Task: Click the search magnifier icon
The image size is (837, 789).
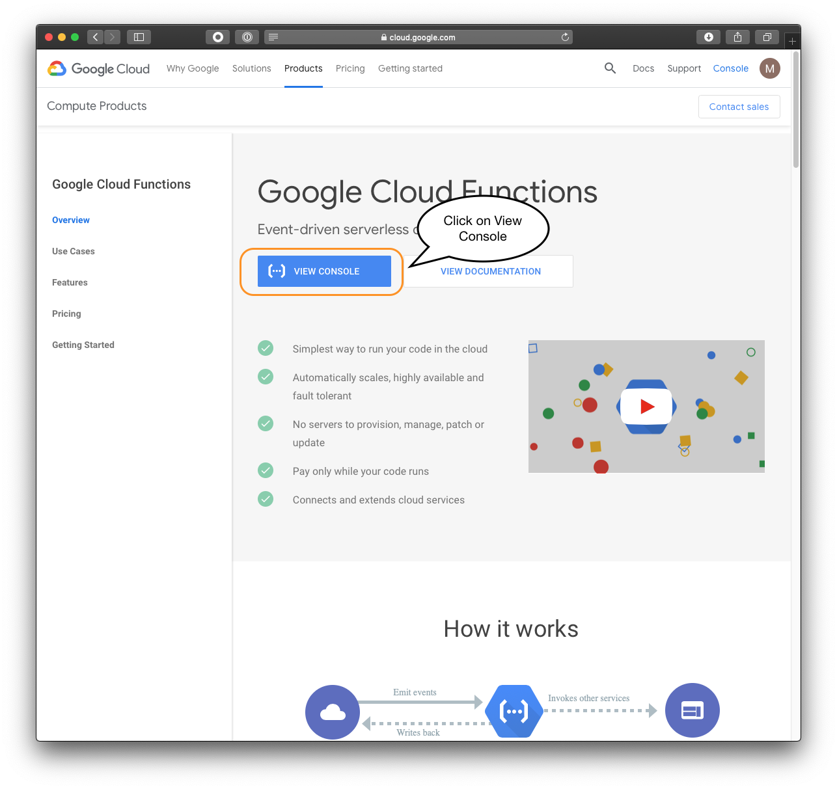Action: 610,68
